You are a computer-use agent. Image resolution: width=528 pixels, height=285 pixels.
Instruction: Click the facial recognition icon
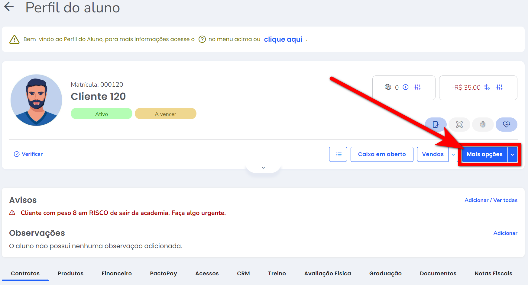point(459,124)
